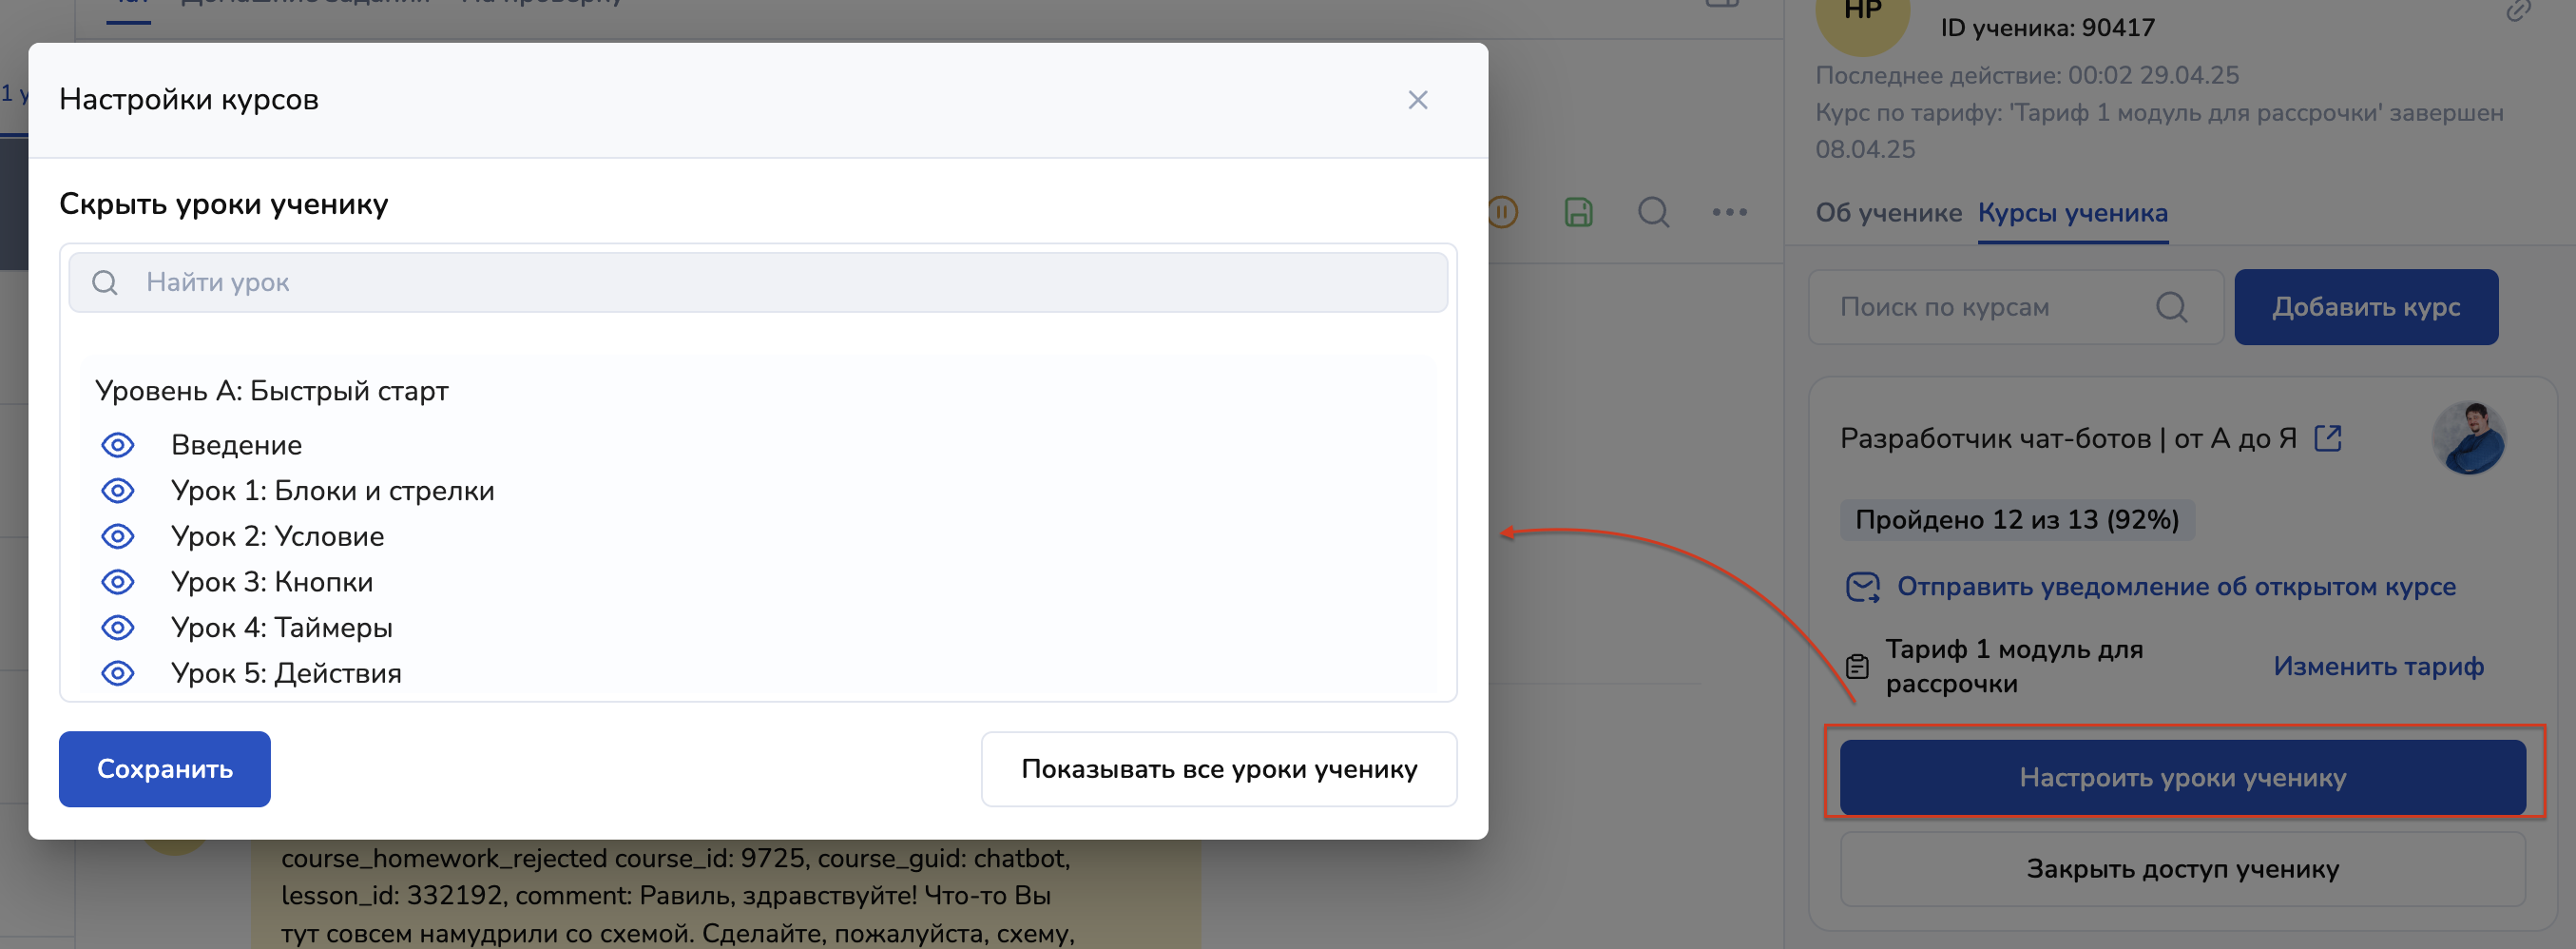Toggle visibility of Урок 5: Действия
Screen dimensions: 2576x949
pyautogui.click(x=118, y=674)
